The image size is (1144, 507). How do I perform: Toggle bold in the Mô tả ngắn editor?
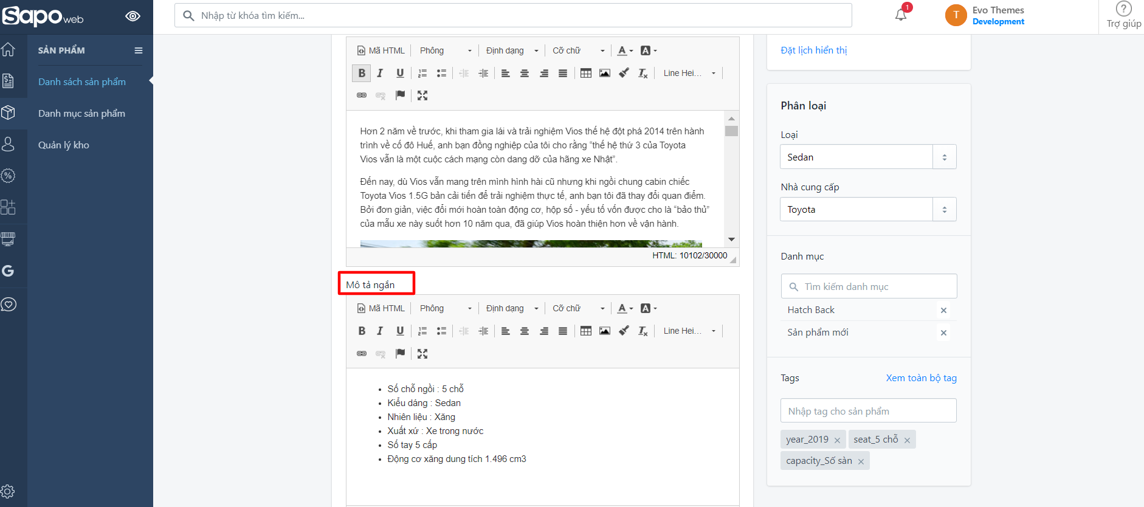[362, 331]
